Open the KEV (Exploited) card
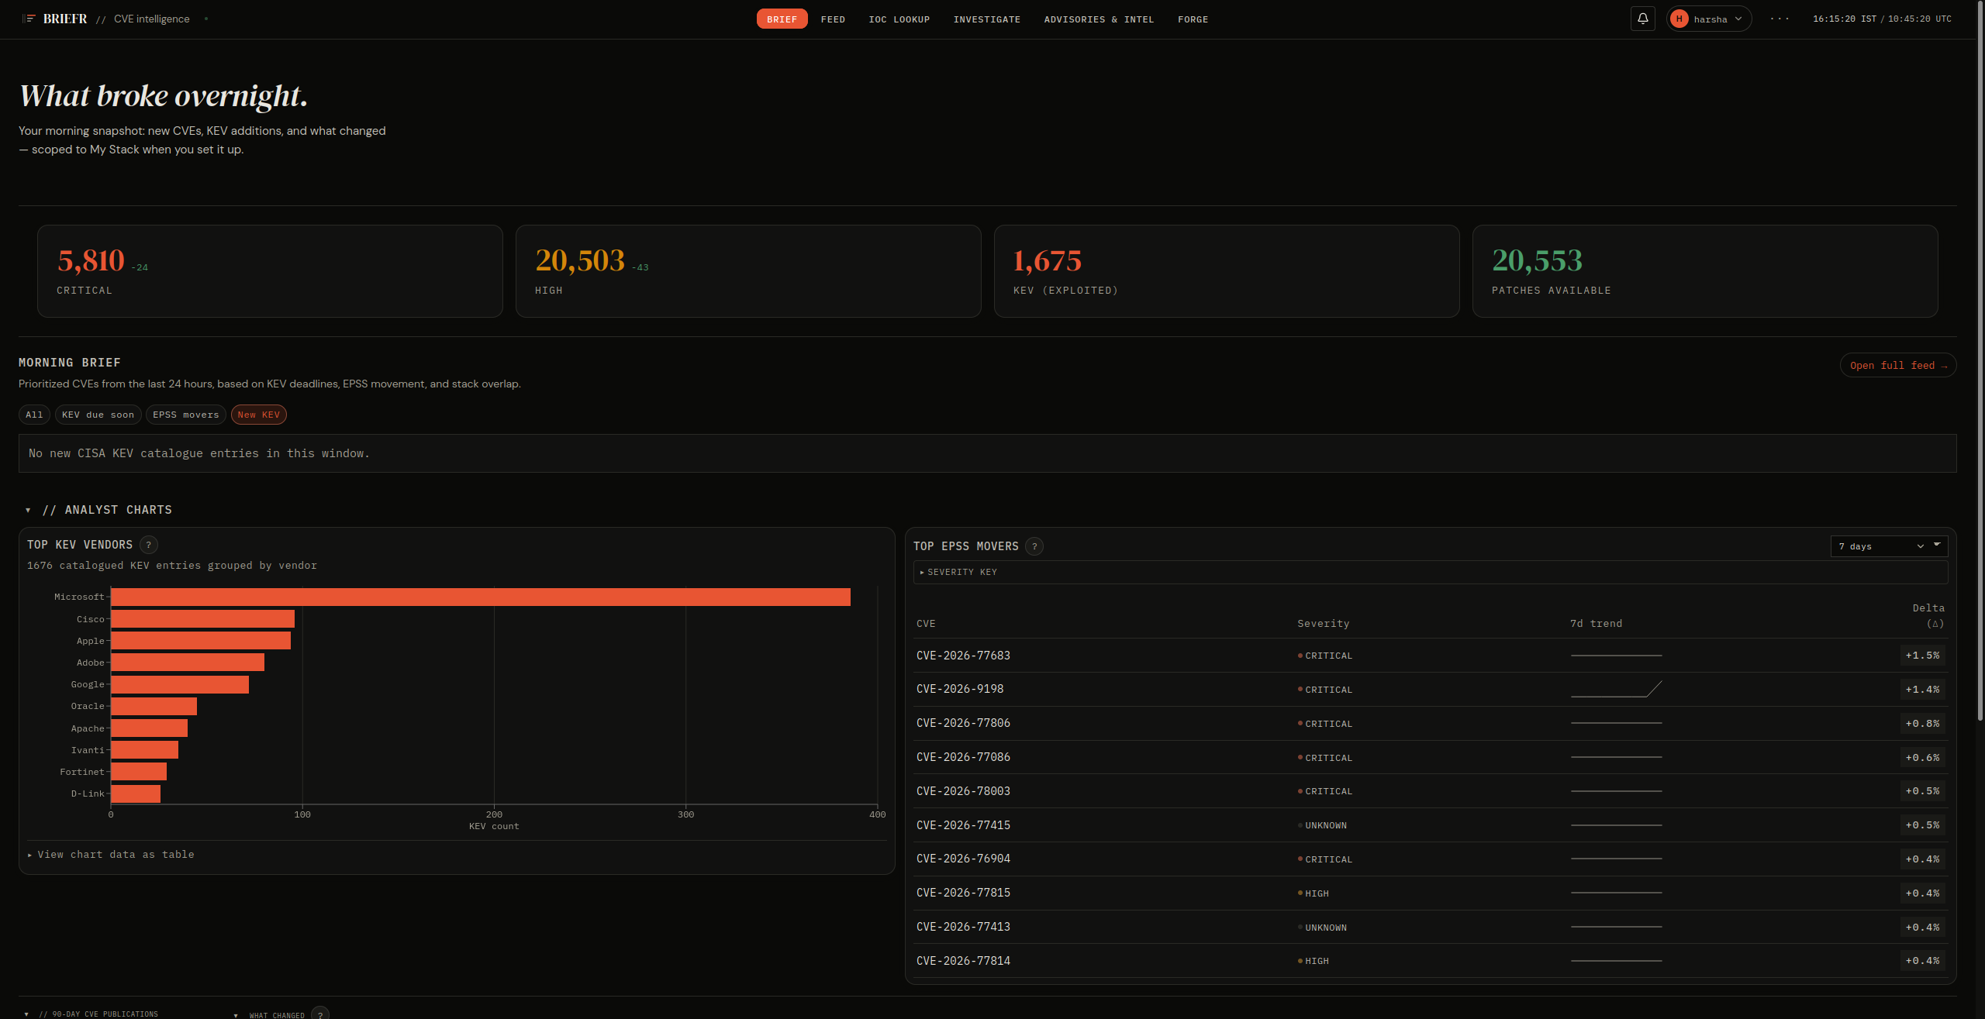This screenshot has width=1985, height=1019. (1227, 271)
